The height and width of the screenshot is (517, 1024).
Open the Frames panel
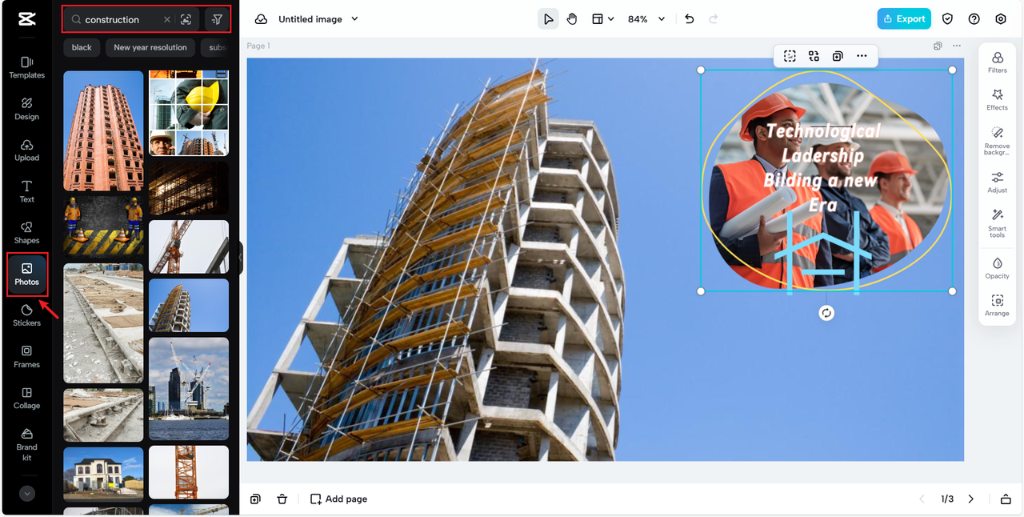(x=26, y=357)
